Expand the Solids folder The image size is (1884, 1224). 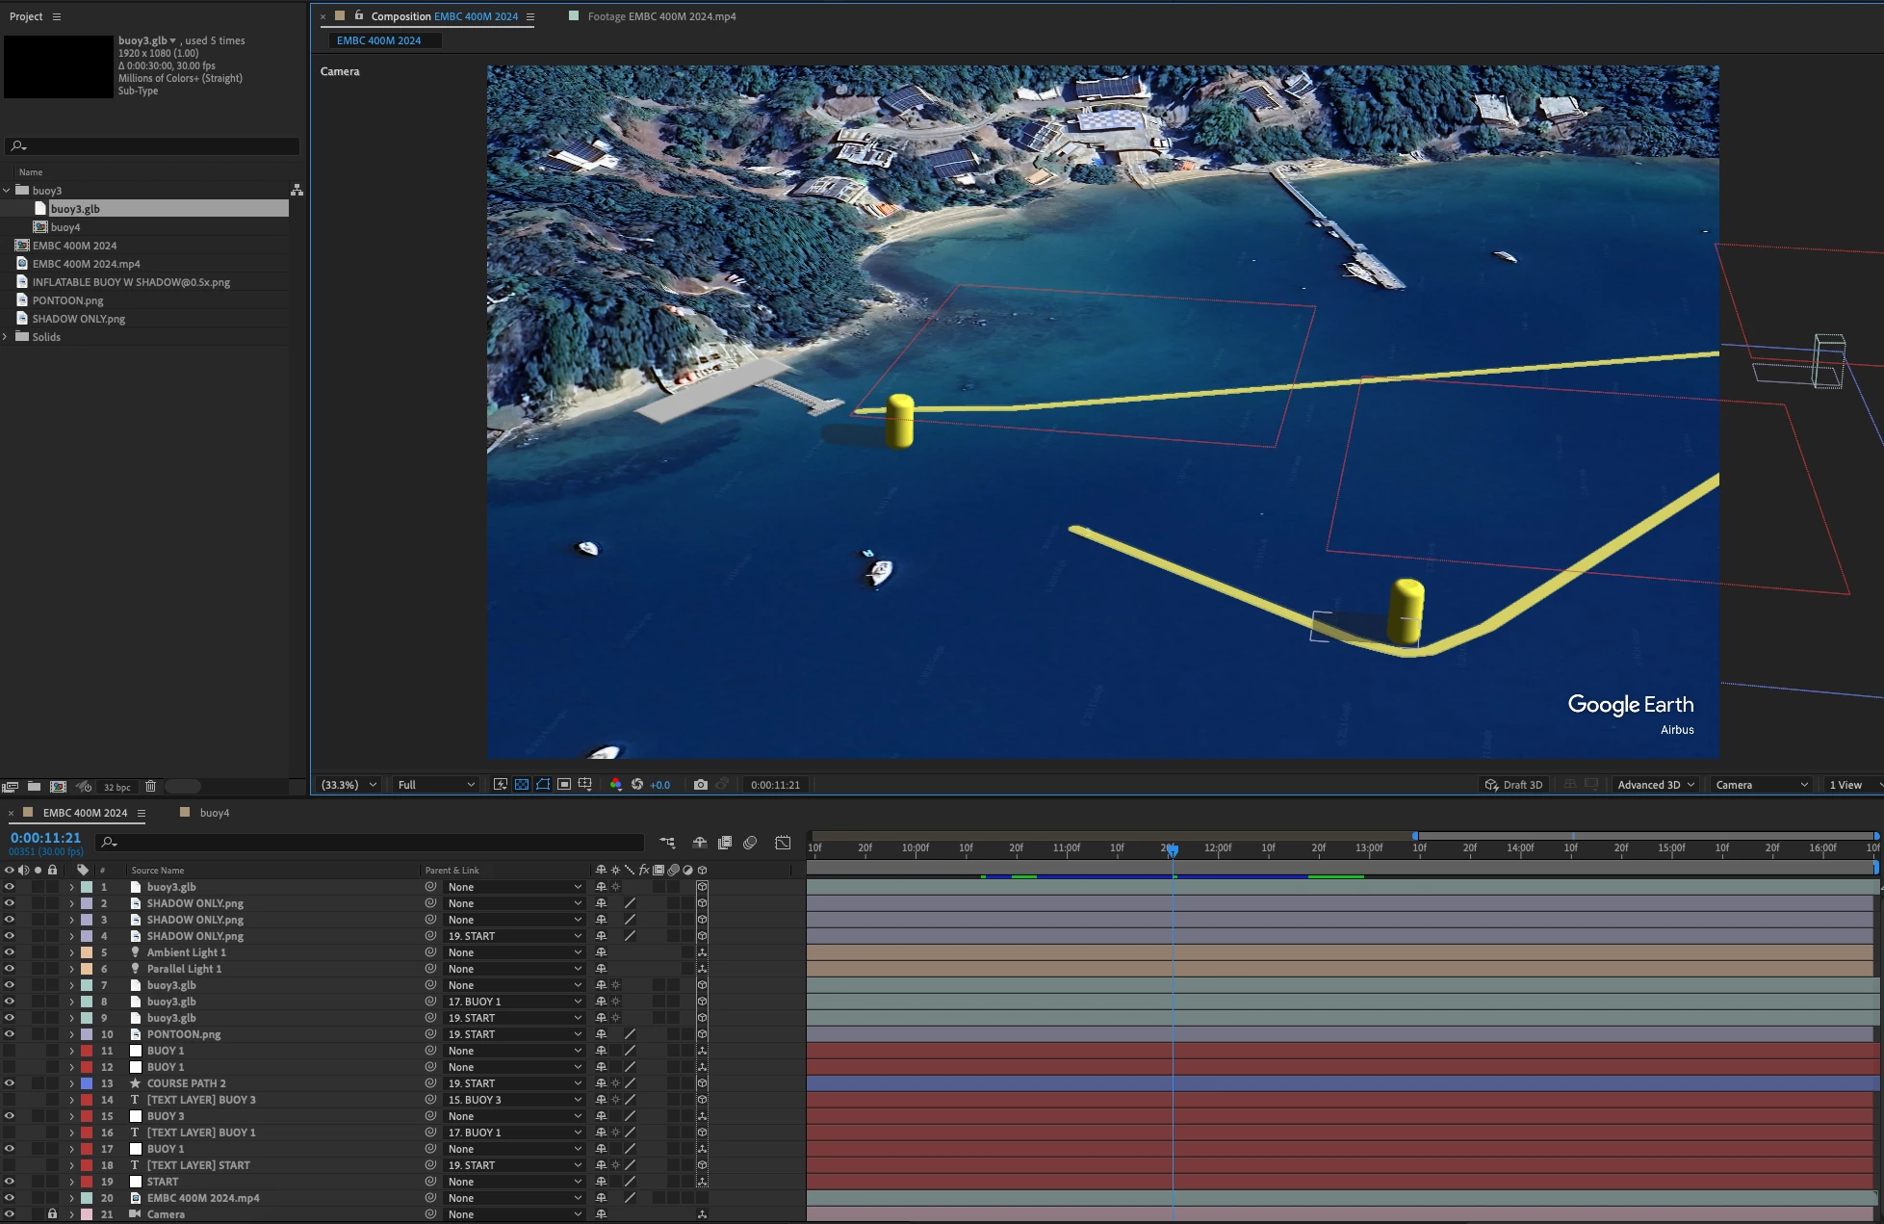point(7,337)
